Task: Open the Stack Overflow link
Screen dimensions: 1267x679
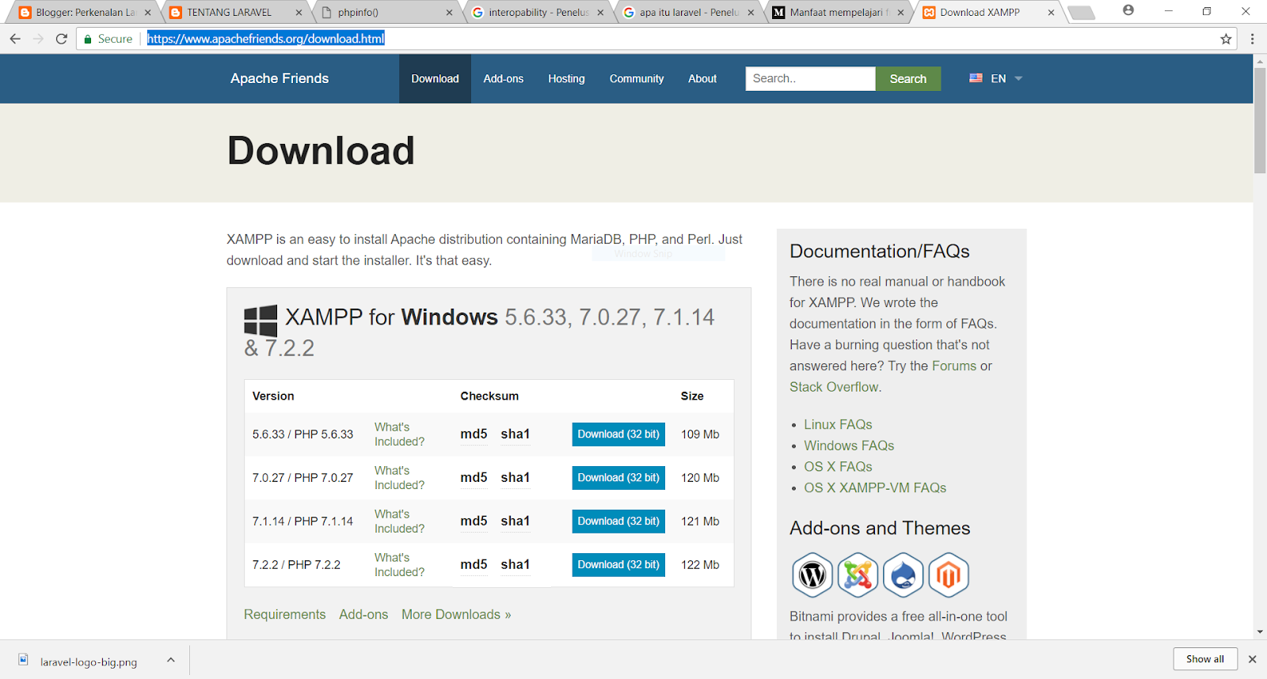Action: [x=834, y=387]
